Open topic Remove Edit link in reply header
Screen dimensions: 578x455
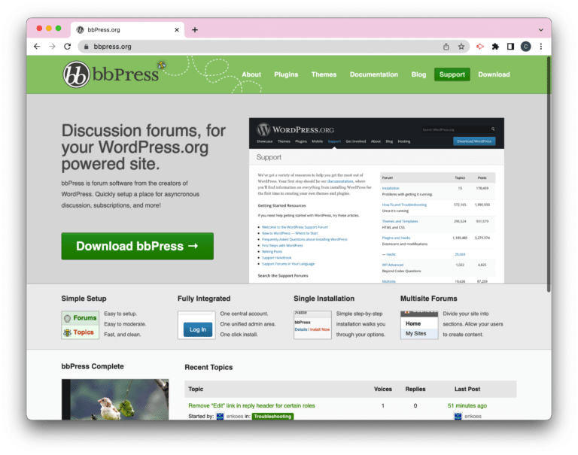[251, 405]
